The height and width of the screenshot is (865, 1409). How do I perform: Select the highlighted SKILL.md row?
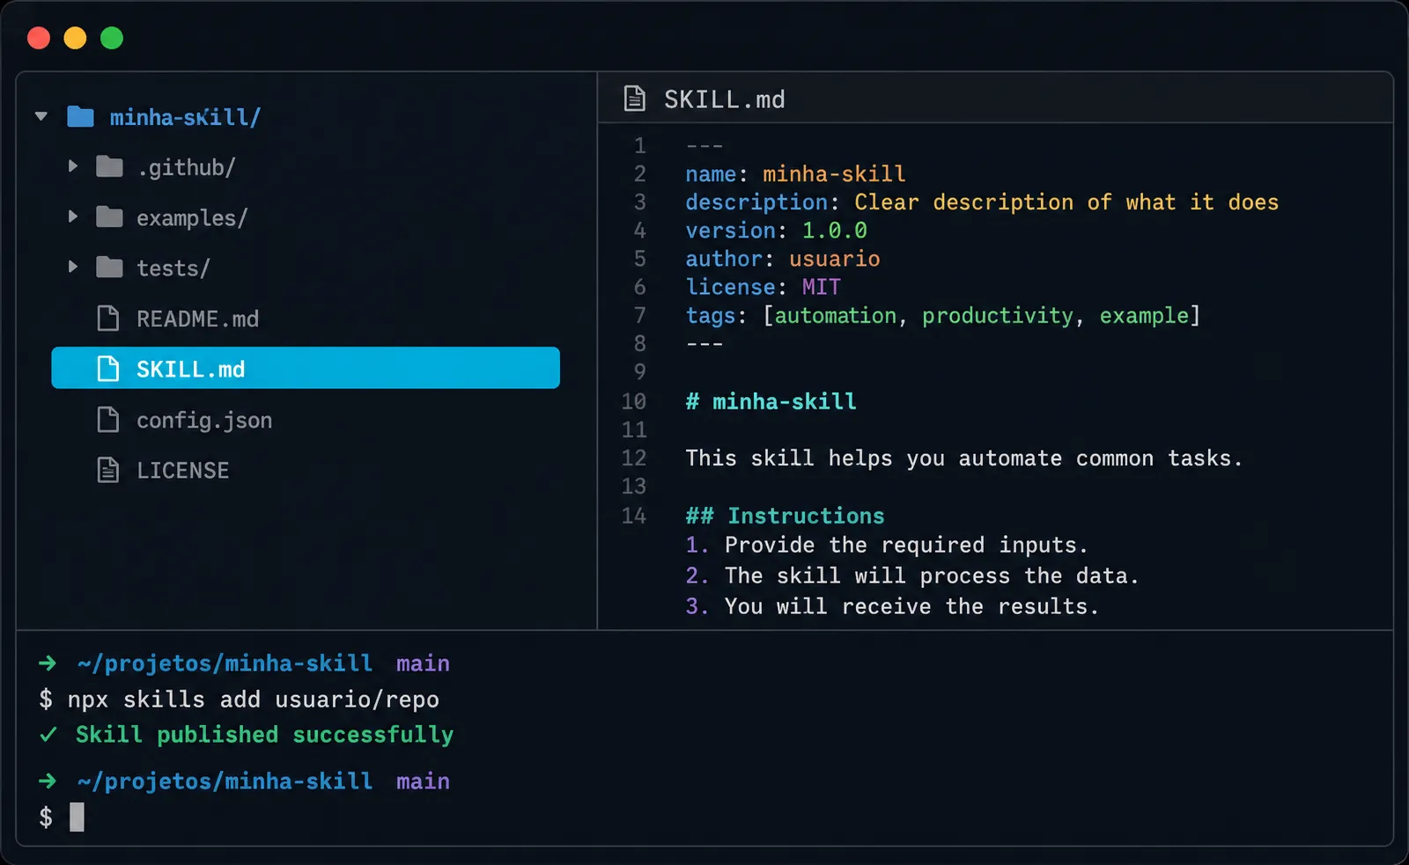(x=306, y=368)
